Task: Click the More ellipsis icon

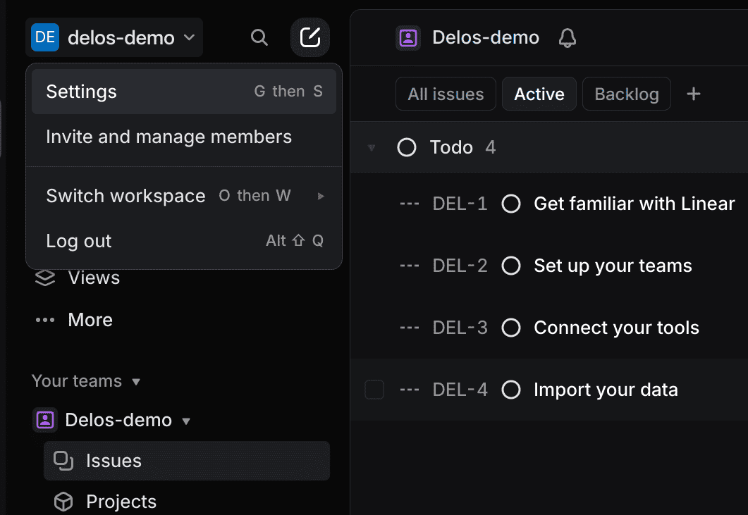Action: click(x=45, y=320)
